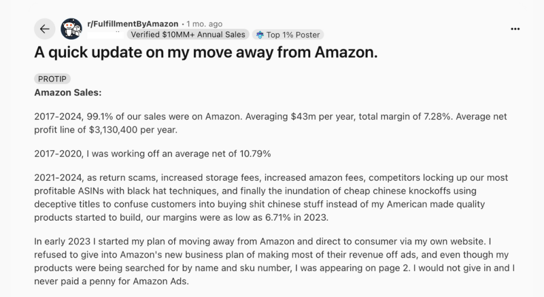Click the "Amazon Sales:" bold heading

click(68, 92)
